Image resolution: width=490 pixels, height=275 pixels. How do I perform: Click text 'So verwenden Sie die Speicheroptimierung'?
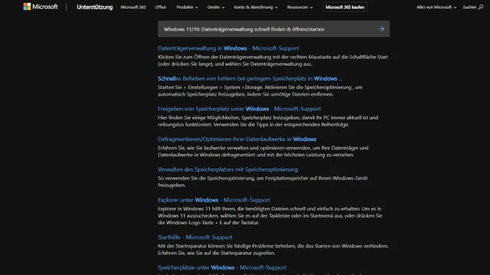point(206,179)
